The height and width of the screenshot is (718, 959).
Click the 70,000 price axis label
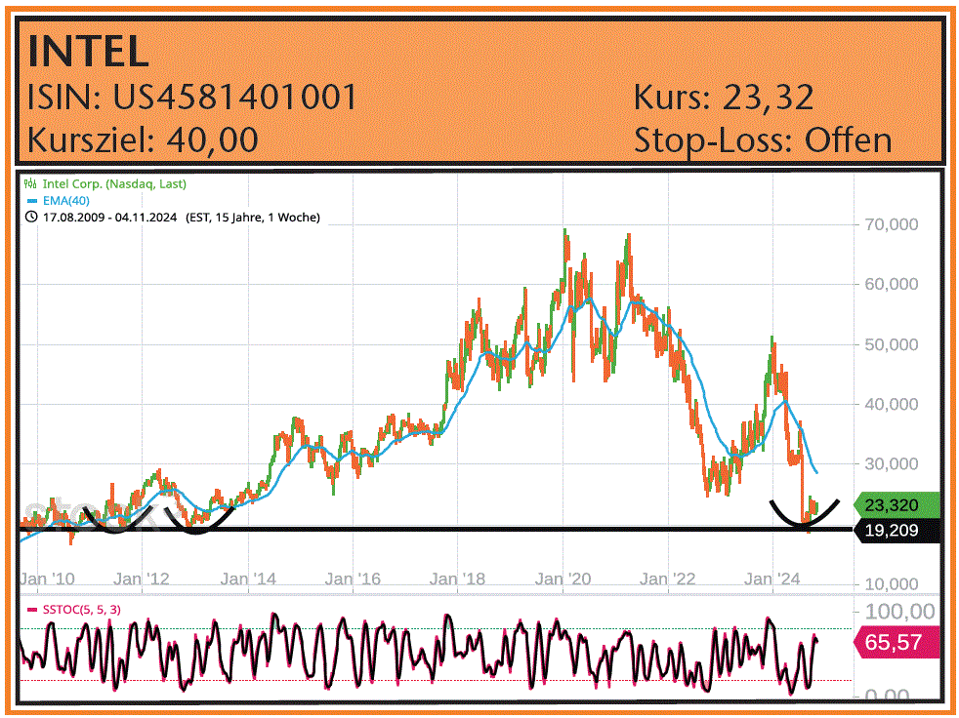pos(891,225)
